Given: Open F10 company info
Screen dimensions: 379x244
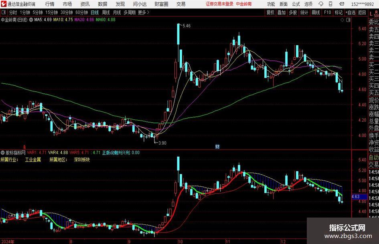Looking at the screenshot, I should (x=327, y=12).
